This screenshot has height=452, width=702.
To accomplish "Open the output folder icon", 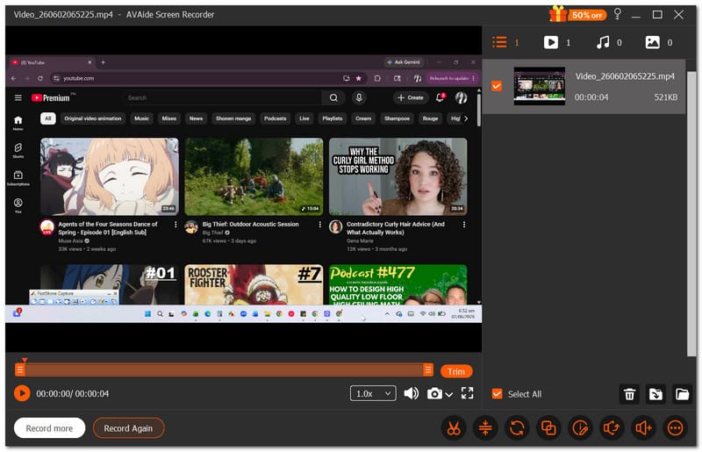I will [683, 394].
